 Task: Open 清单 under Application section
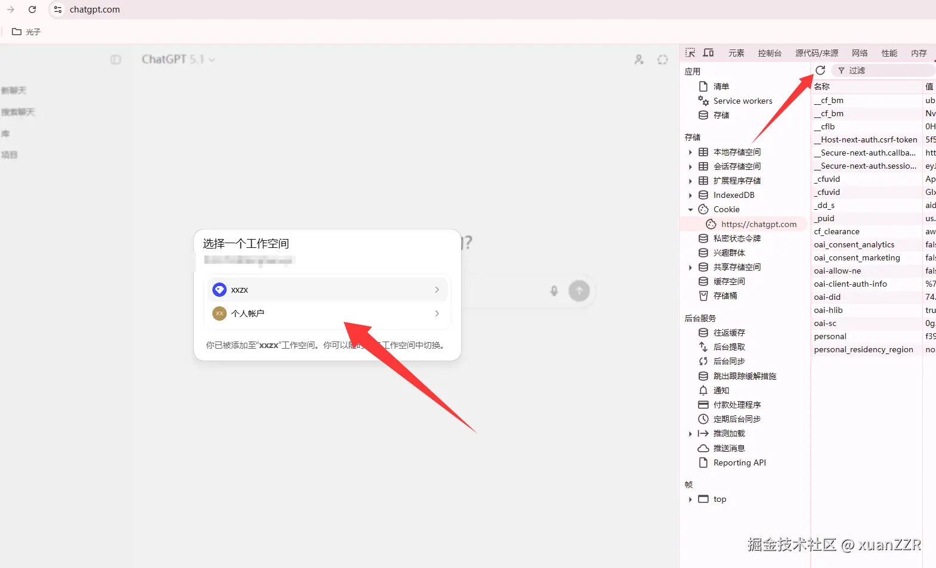pyautogui.click(x=721, y=86)
